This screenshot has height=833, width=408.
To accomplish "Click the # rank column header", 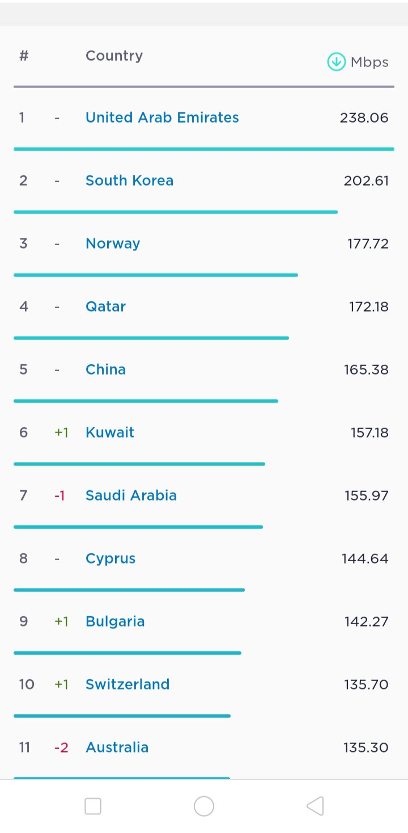I will tap(24, 56).
